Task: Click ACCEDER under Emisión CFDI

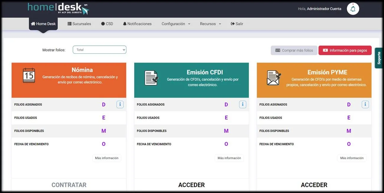Action: tap(191, 185)
